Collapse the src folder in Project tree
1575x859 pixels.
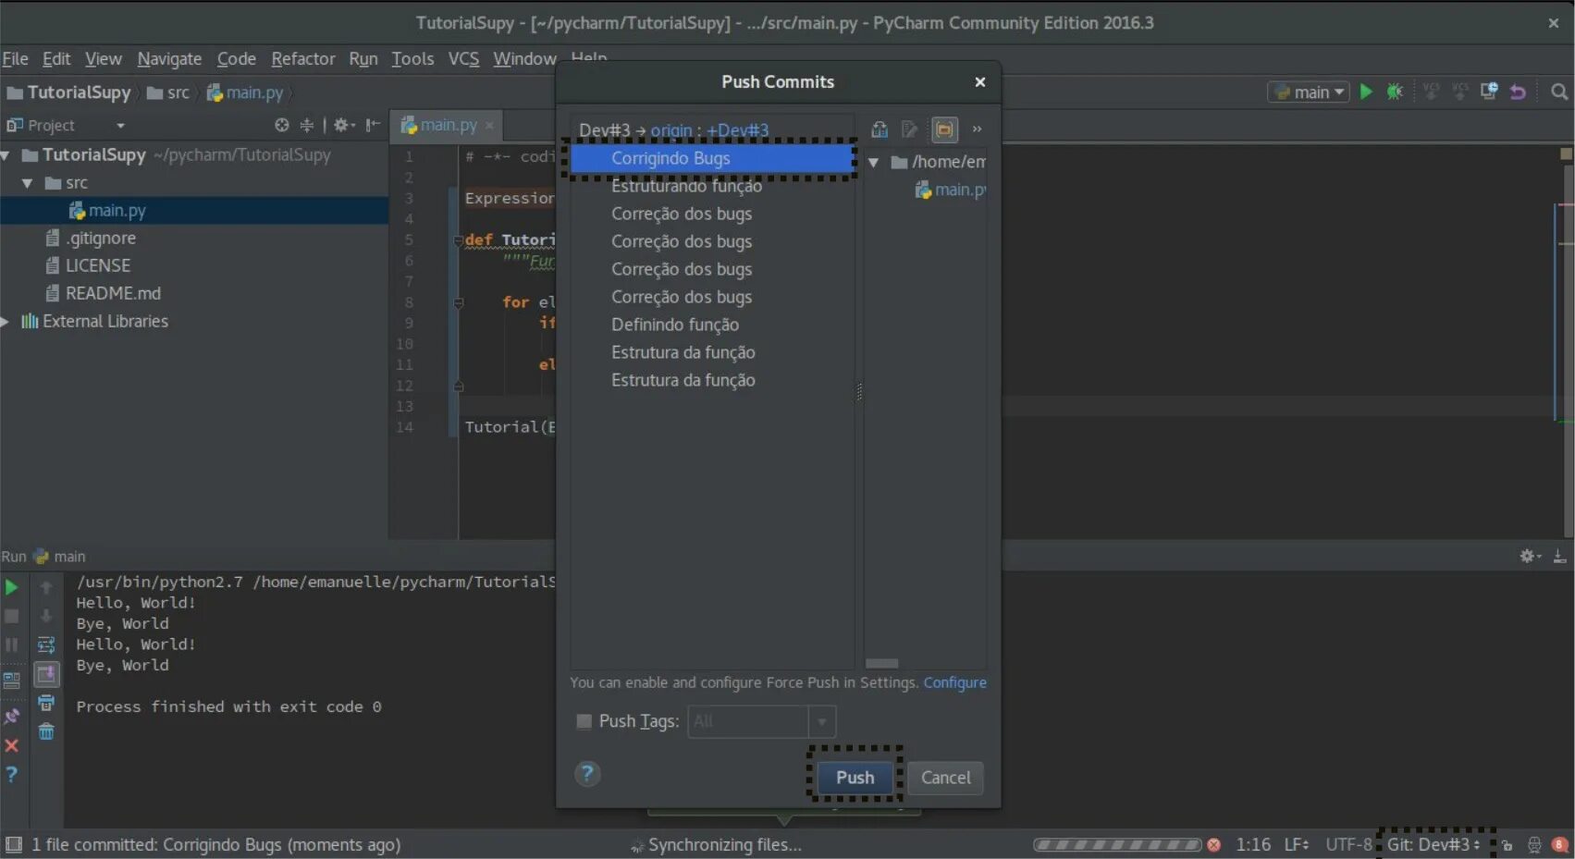click(28, 183)
